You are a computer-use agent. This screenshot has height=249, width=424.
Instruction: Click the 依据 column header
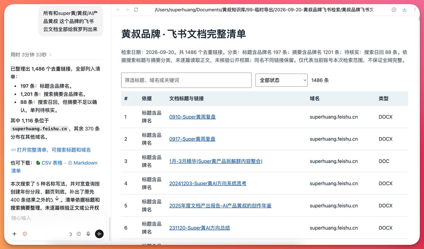tap(147, 98)
